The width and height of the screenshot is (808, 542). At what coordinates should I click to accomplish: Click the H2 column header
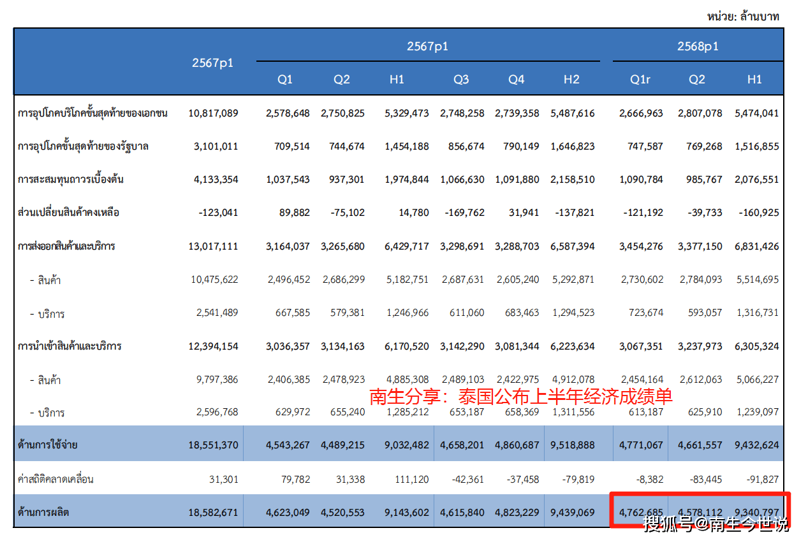pos(571,80)
